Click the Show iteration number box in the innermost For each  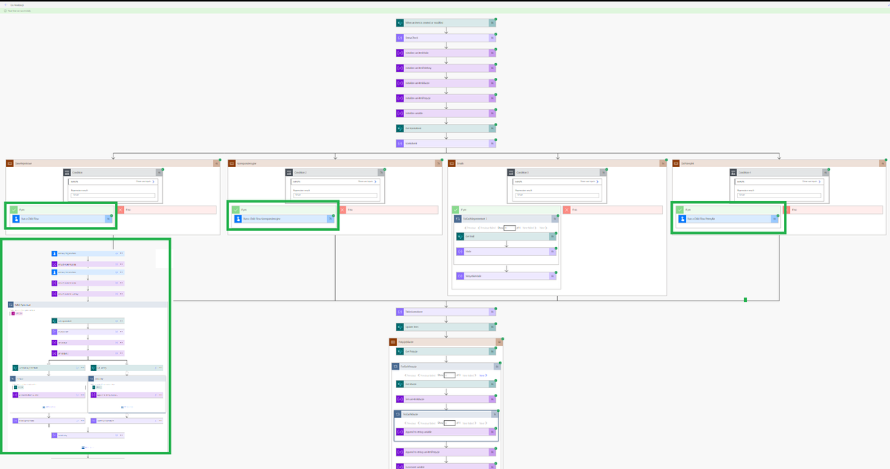tap(449, 422)
